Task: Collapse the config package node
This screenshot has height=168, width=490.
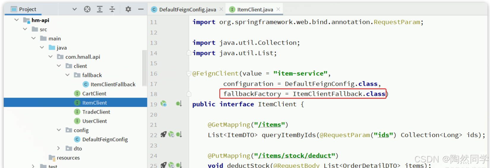Action: coord(59,130)
